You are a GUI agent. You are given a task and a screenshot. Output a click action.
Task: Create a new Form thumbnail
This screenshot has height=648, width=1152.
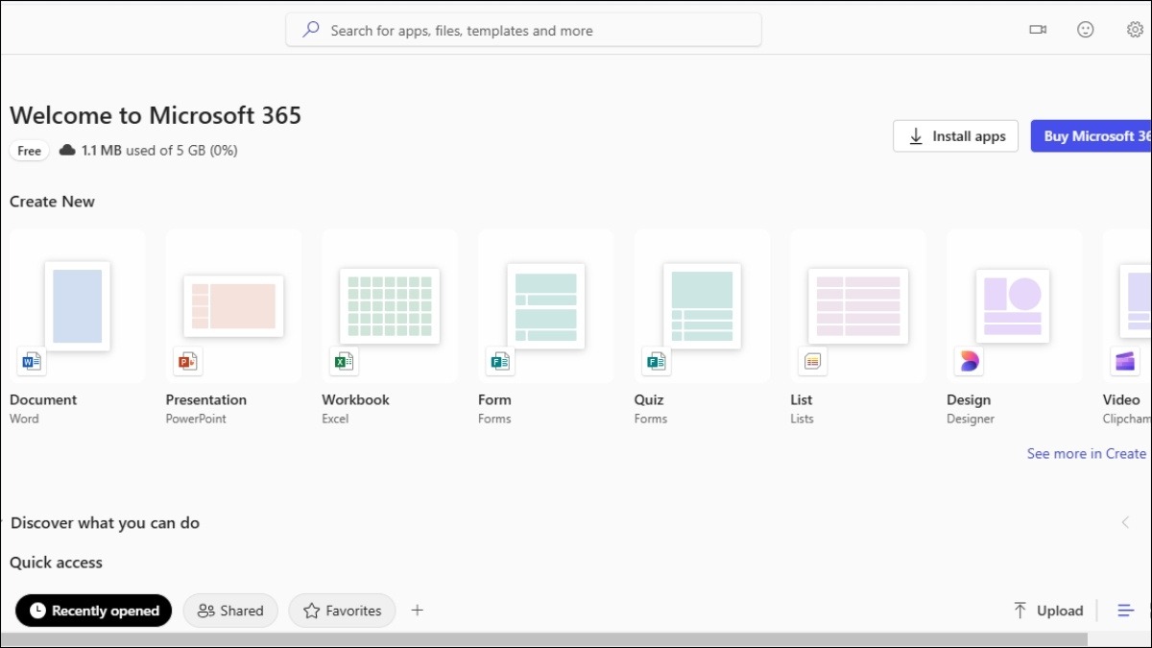click(x=546, y=306)
